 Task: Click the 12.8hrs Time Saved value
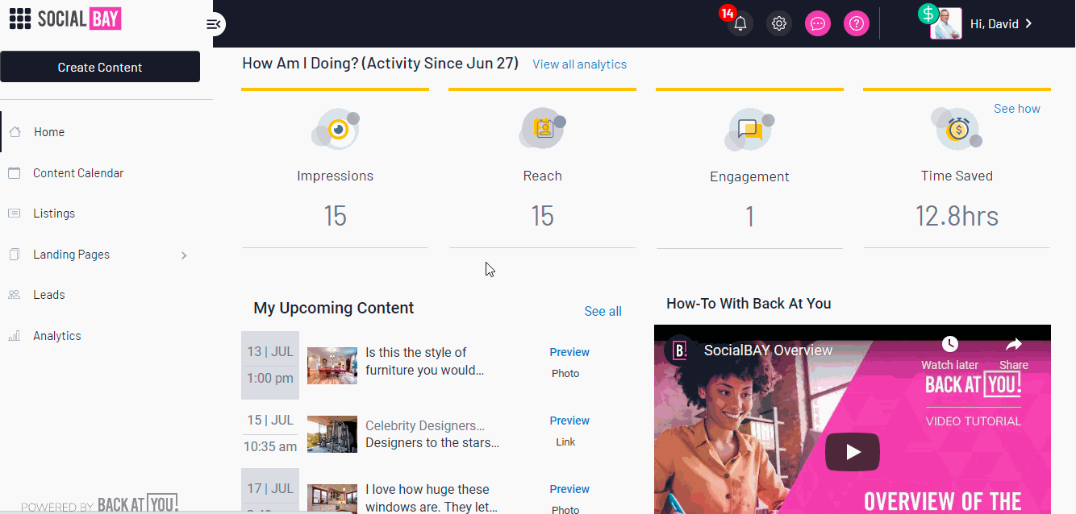click(x=957, y=216)
